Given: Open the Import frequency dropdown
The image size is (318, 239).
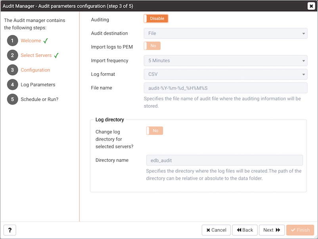Looking at the screenshot, I should tap(226, 60).
